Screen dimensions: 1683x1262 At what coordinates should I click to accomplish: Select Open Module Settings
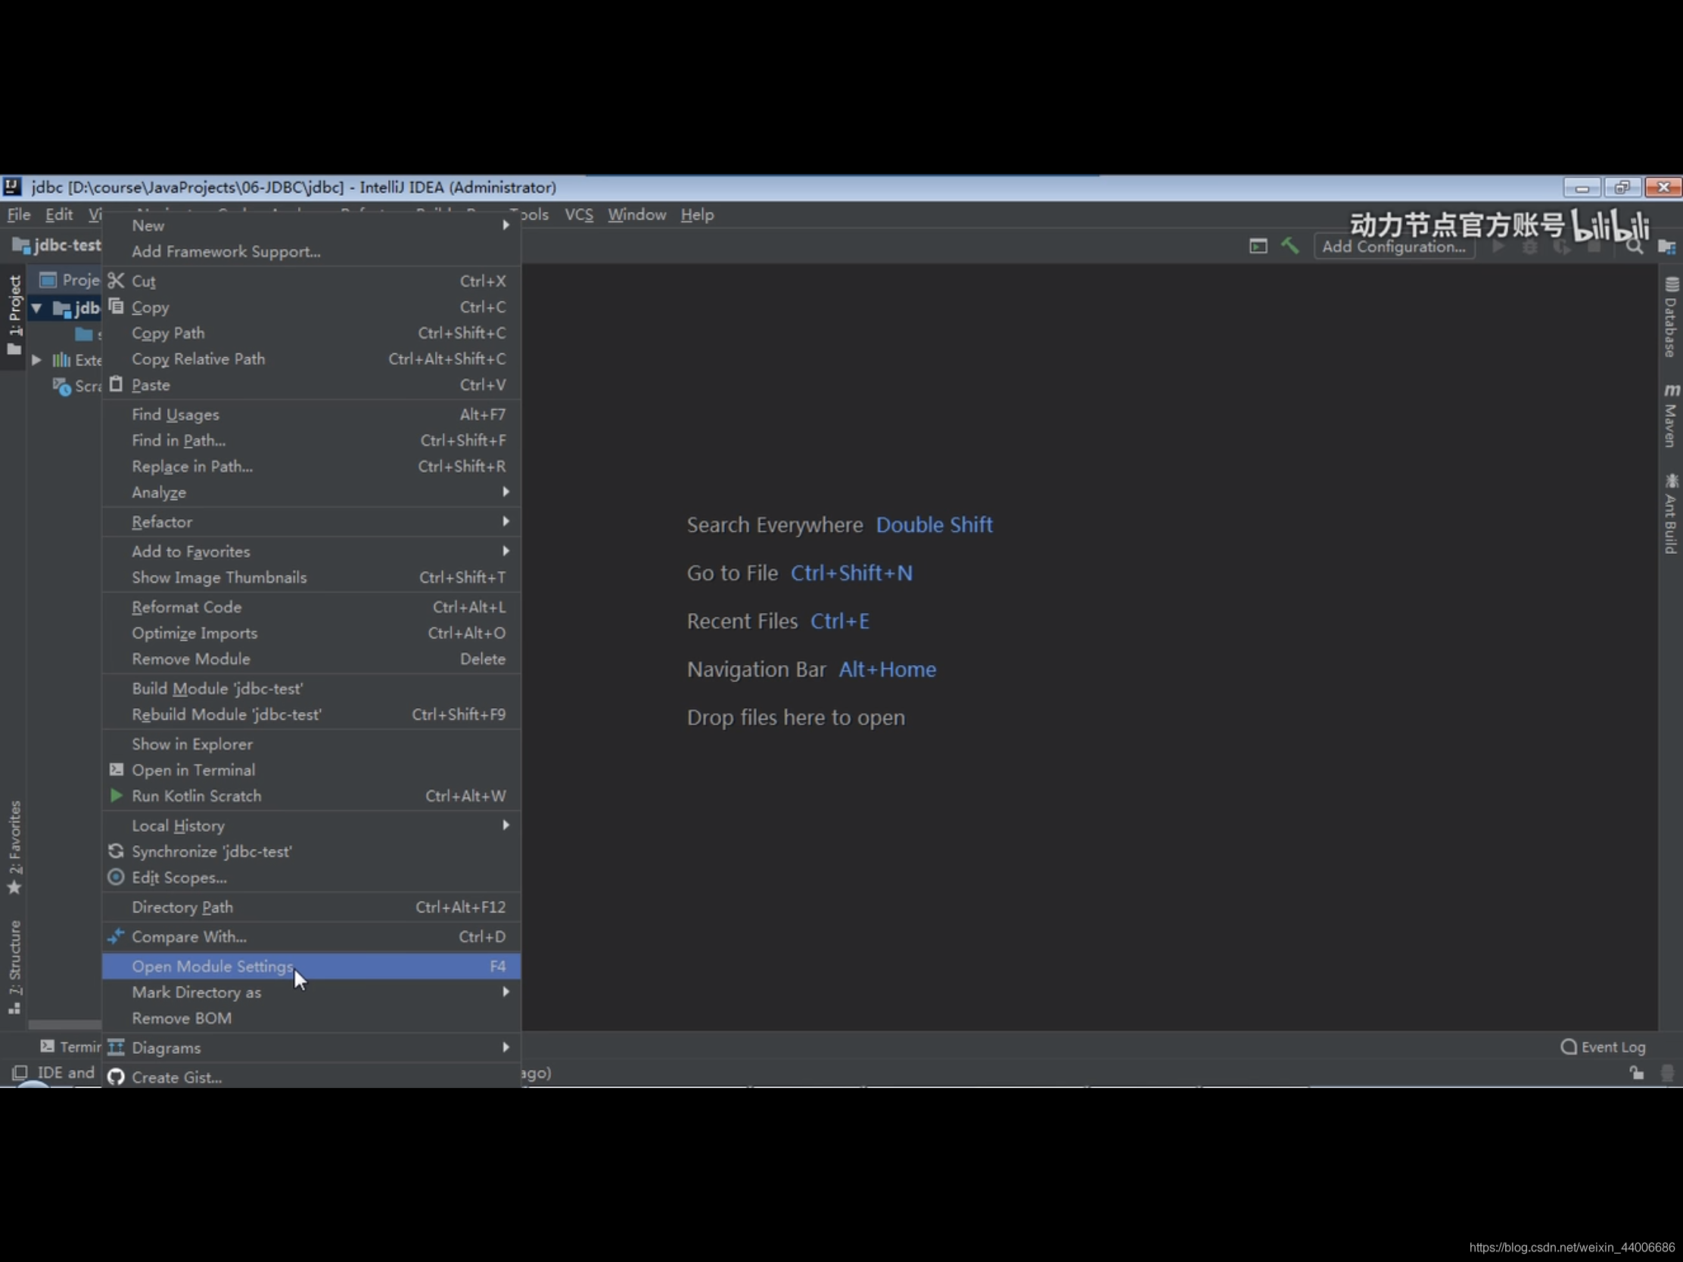[x=311, y=966]
